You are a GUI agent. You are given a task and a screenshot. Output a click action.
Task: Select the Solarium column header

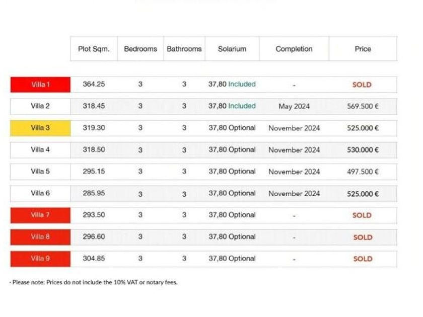click(232, 49)
